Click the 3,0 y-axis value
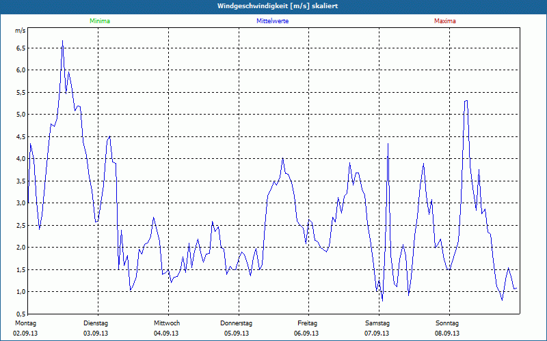Screen dimensions: 547x341 (21, 203)
